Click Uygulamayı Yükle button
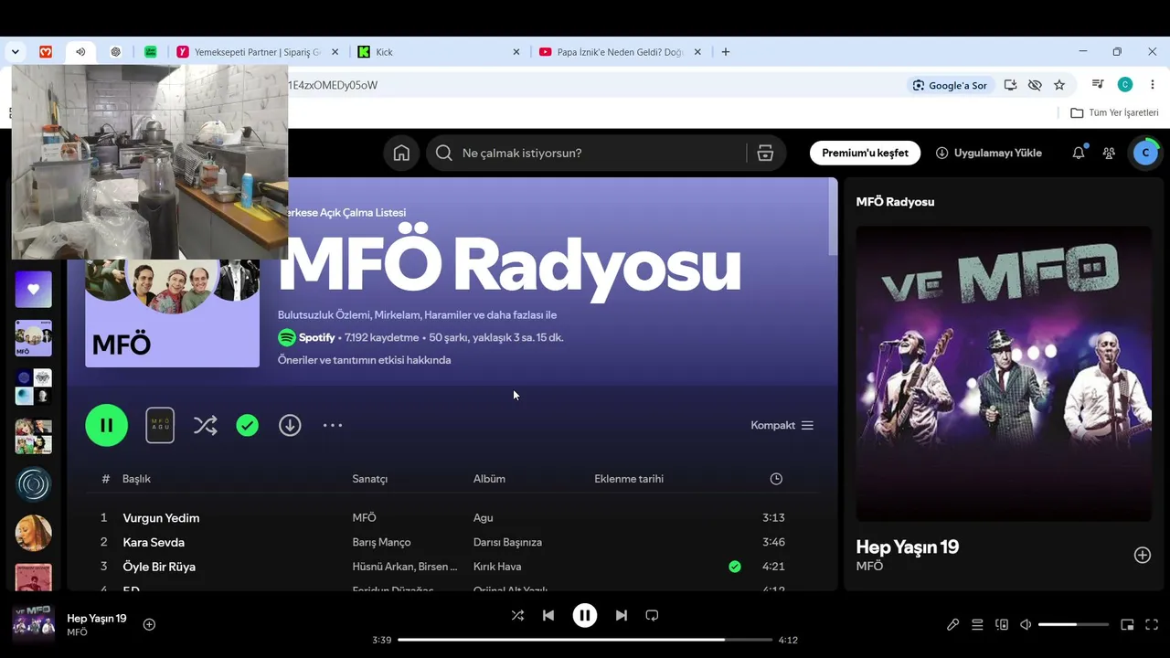The width and height of the screenshot is (1170, 658). [989, 153]
